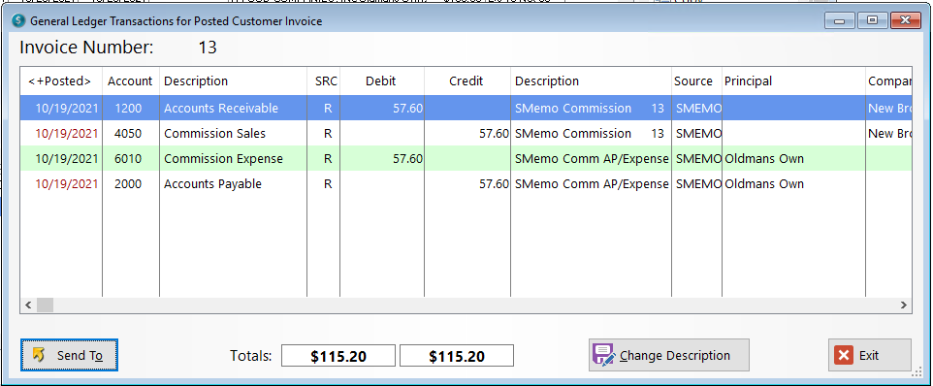Click the Send To button
The image size is (933, 386).
[x=70, y=355]
